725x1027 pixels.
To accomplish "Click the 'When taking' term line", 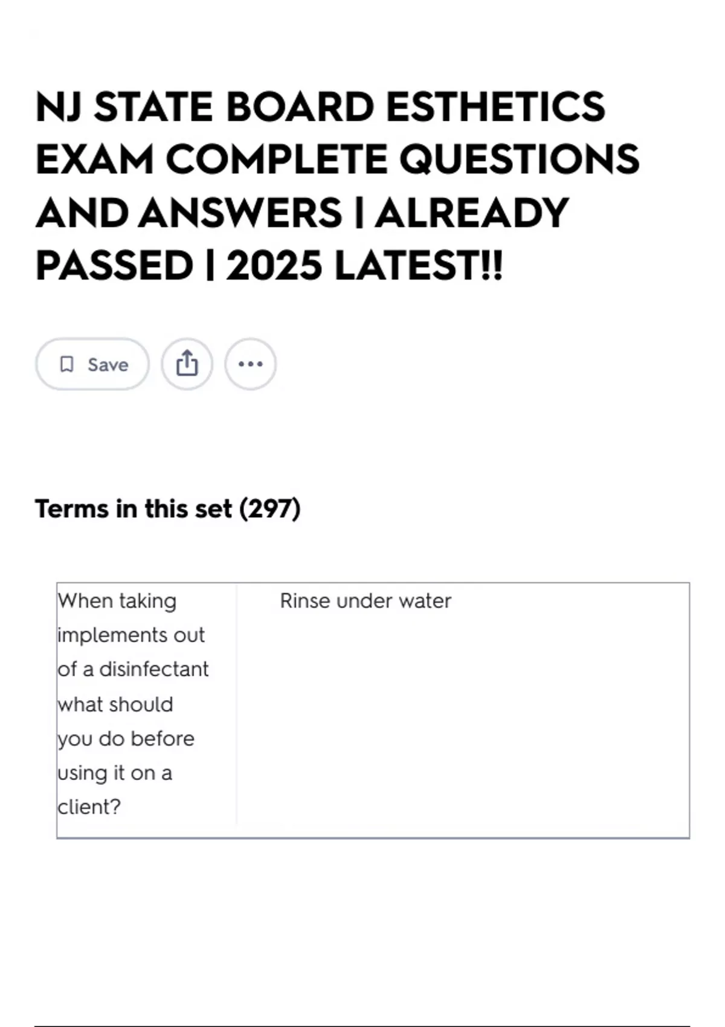I will (117, 601).
